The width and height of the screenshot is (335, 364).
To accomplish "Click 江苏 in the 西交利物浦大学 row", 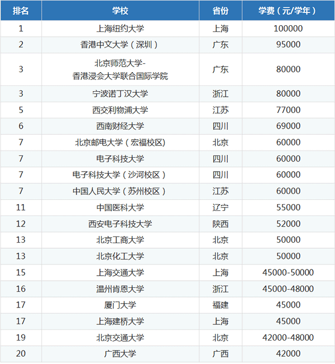I will (x=221, y=110).
